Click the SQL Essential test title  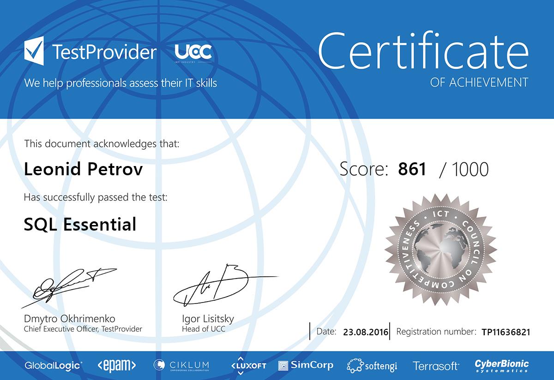[x=80, y=225]
